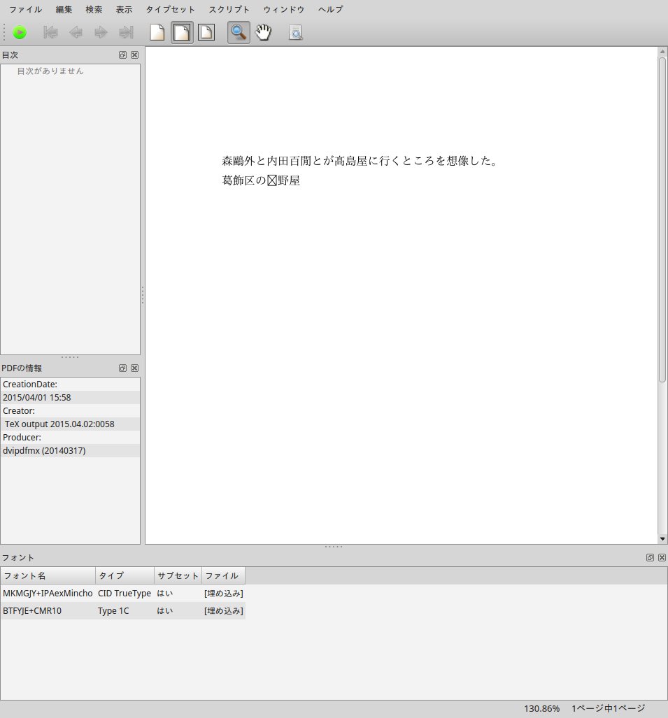Open the タイプセット menu

(171, 9)
